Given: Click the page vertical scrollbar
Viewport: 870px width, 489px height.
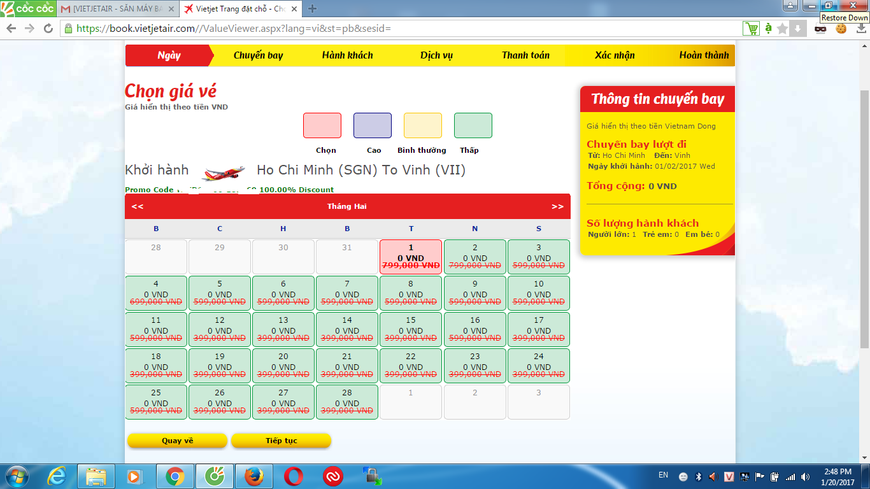Looking at the screenshot, I should click(864, 218).
